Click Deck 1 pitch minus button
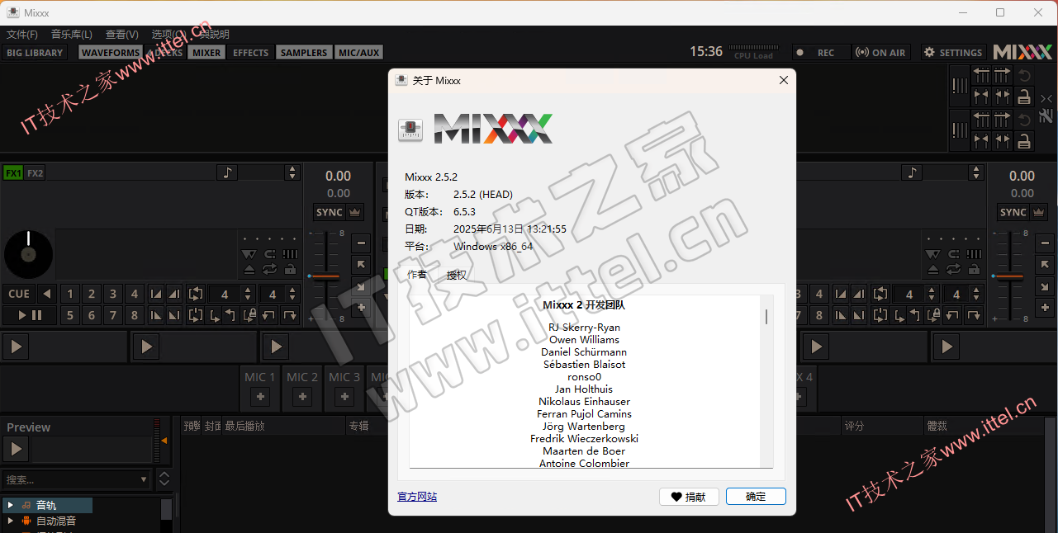1058x533 pixels. [361, 243]
